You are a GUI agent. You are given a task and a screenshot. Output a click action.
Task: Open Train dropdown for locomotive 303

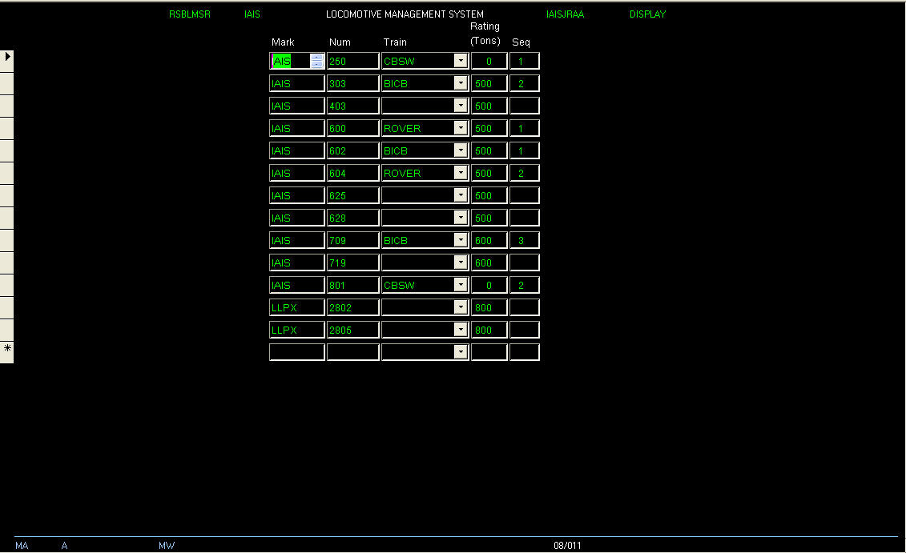(x=461, y=83)
